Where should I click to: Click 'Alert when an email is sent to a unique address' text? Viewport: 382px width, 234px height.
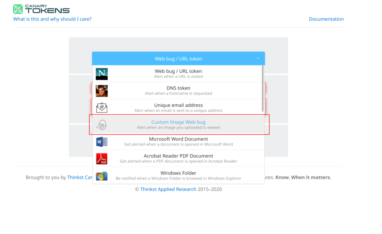[x=178, y=110]
